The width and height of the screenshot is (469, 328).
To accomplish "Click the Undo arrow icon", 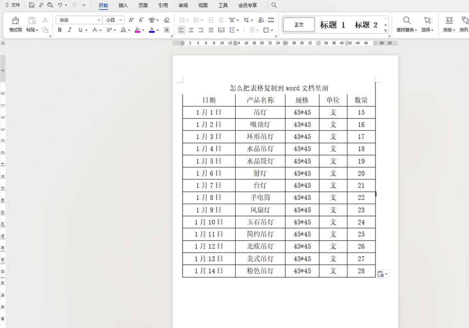I will pyautogui.click(x=60, y=5).
